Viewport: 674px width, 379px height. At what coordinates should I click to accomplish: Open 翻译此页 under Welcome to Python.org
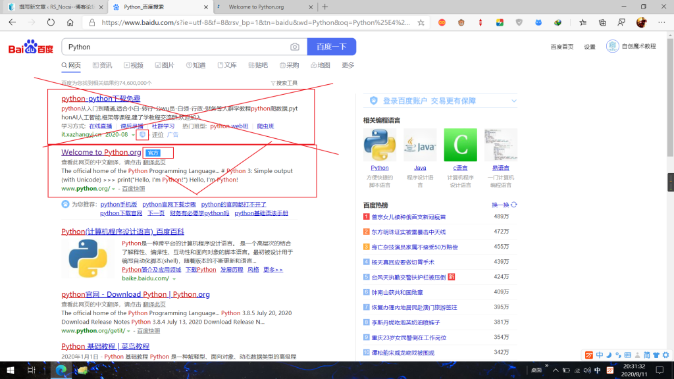coord(154,163)
